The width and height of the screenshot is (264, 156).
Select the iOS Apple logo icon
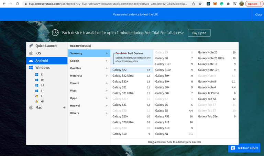[x=31, y=53]
